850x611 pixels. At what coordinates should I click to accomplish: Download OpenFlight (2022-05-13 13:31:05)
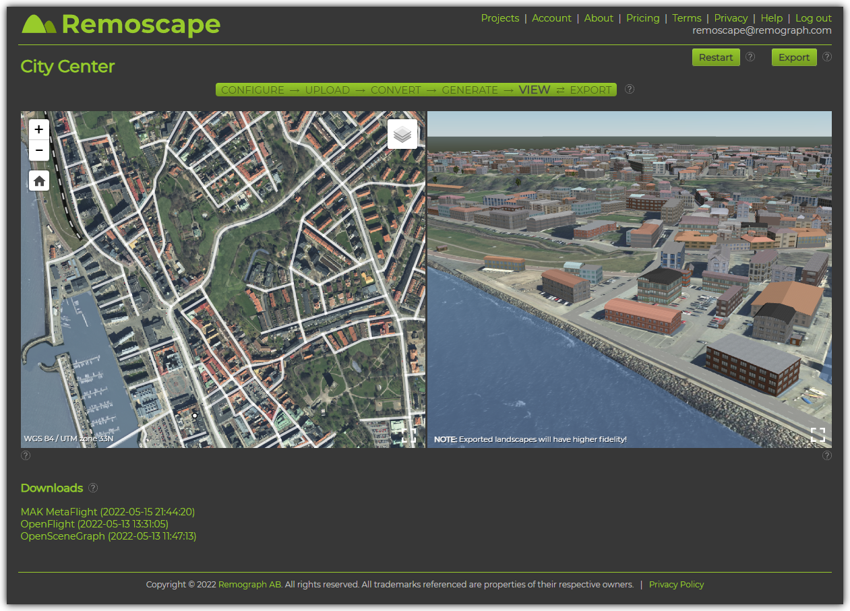click(94, 524)
